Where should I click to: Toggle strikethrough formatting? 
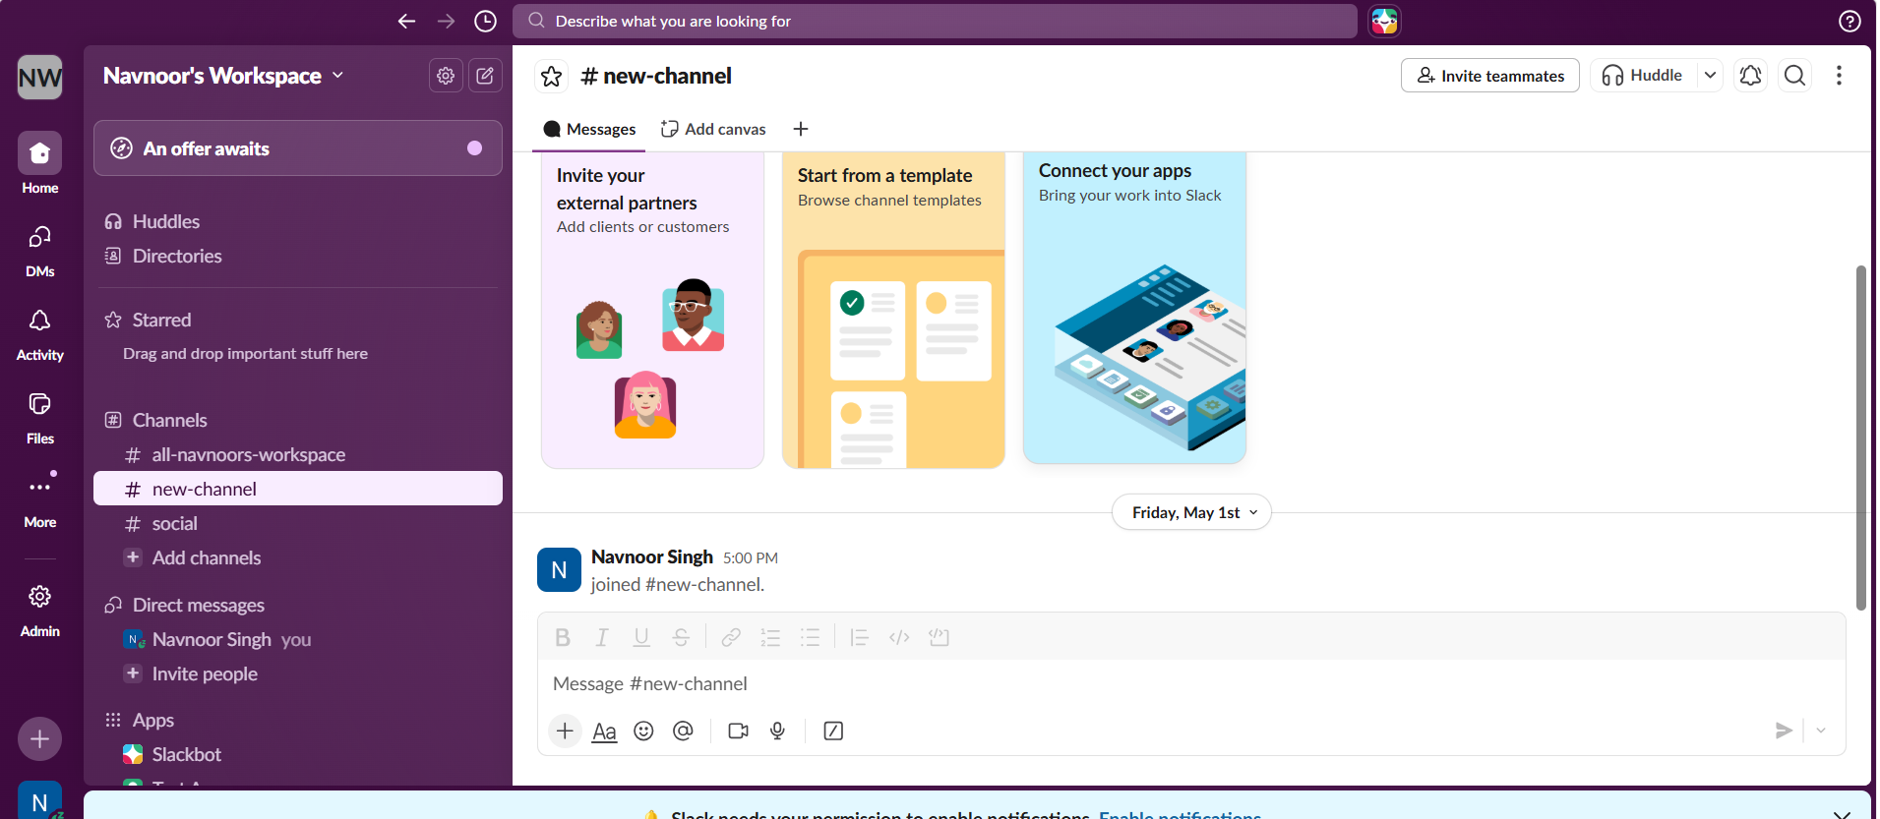681,637
